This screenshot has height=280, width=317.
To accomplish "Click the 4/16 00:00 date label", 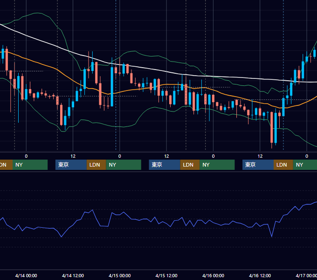I will [x=213, y=275].
